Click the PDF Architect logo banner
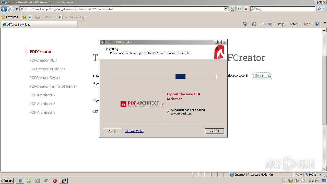Image resolution: width=327 pixels, height=184 pixels. tap(140, 104)
